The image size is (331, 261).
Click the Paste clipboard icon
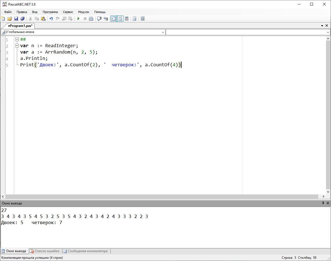(x=43, y=19)
